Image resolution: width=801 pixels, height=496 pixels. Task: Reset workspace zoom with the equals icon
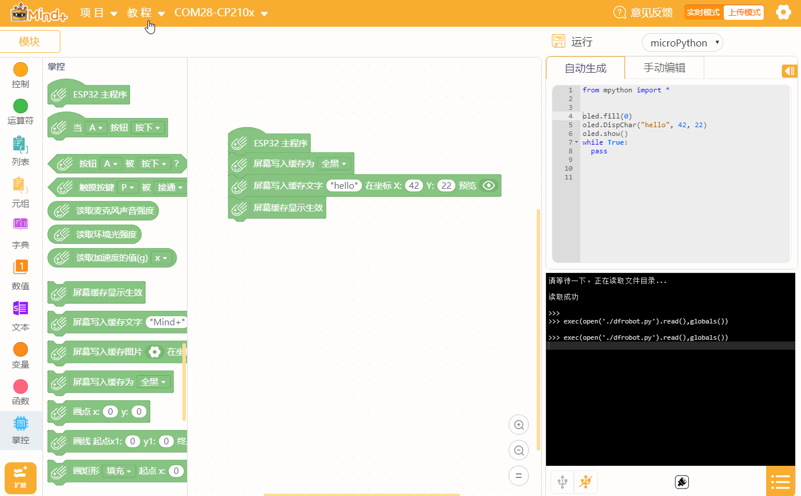pos(518,476)
